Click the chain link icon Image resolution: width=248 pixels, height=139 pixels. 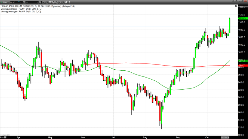click(60, 2)
